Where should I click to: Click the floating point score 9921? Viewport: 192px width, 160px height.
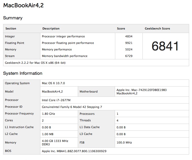tap(129, 43)
